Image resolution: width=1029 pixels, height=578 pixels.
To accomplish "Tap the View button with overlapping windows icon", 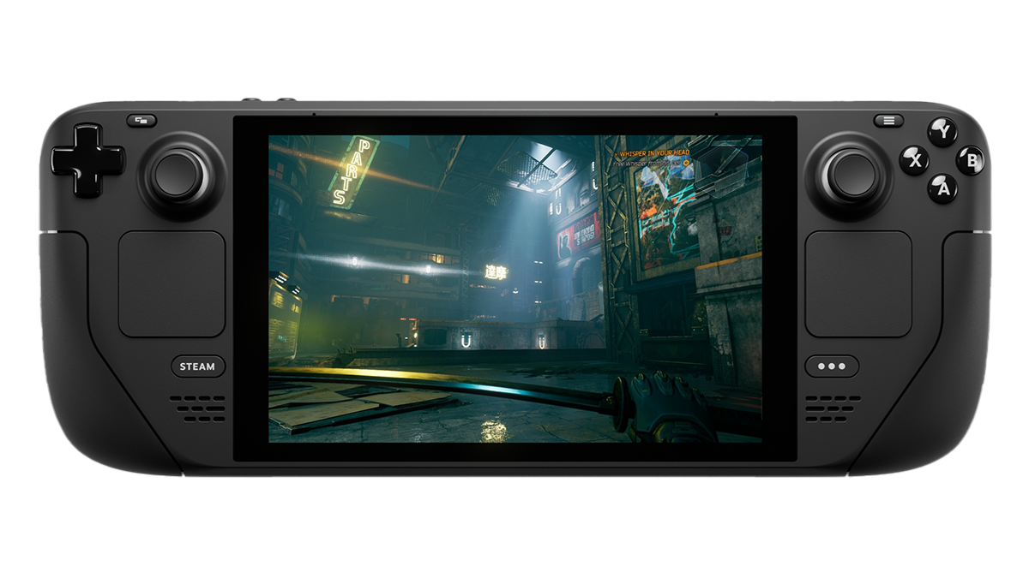I will point(141,121).
